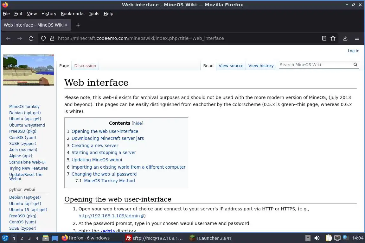The image size is (365, 243).
Task: Jump to Downloading Minecraft server jars
Action: tap(107, 138)
